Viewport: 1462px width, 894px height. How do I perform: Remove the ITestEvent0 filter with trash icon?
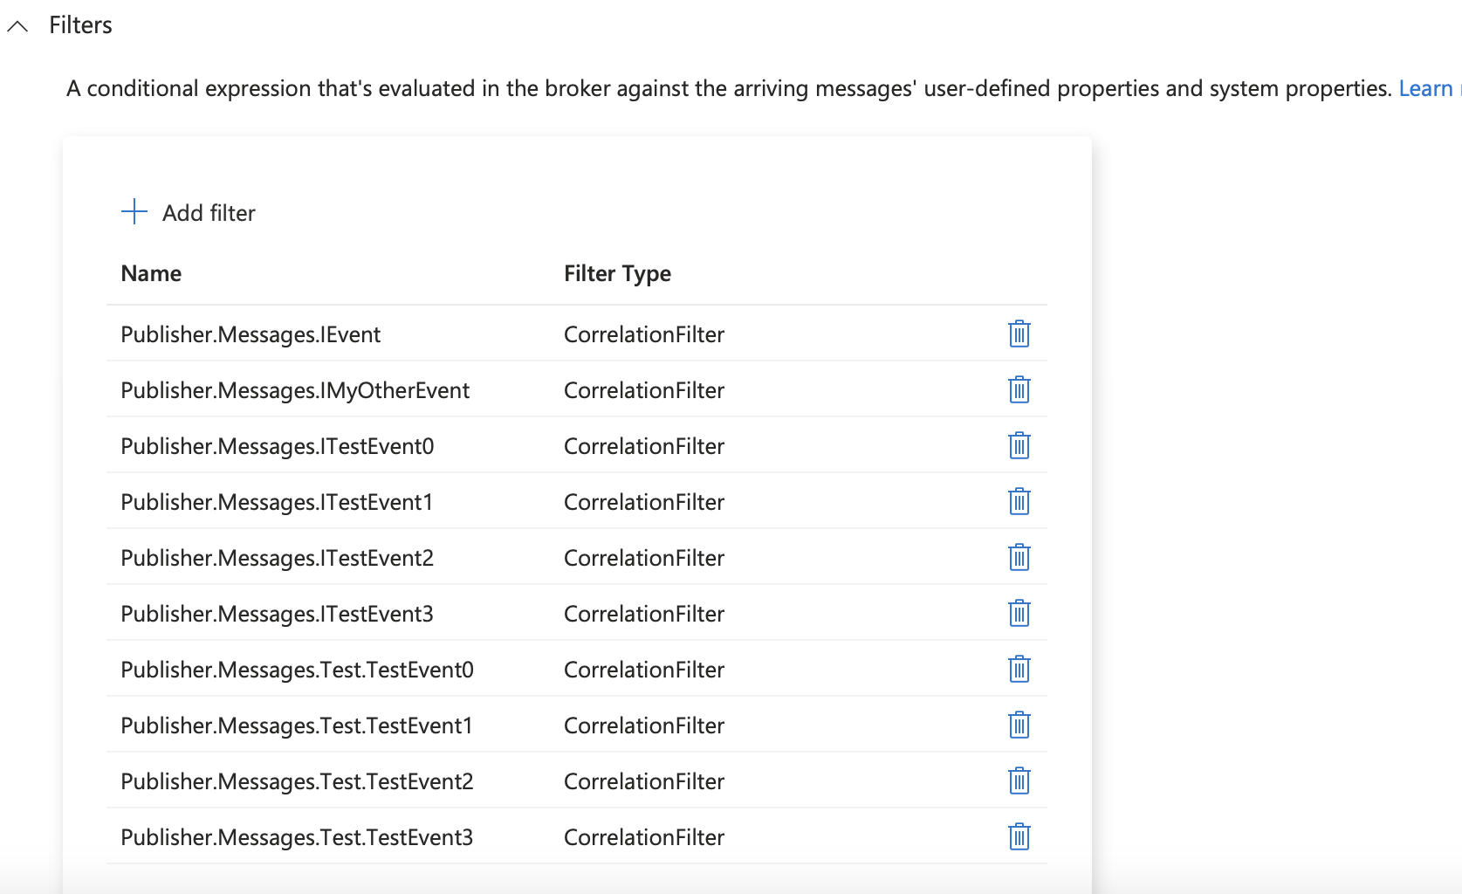point(1019,445)
